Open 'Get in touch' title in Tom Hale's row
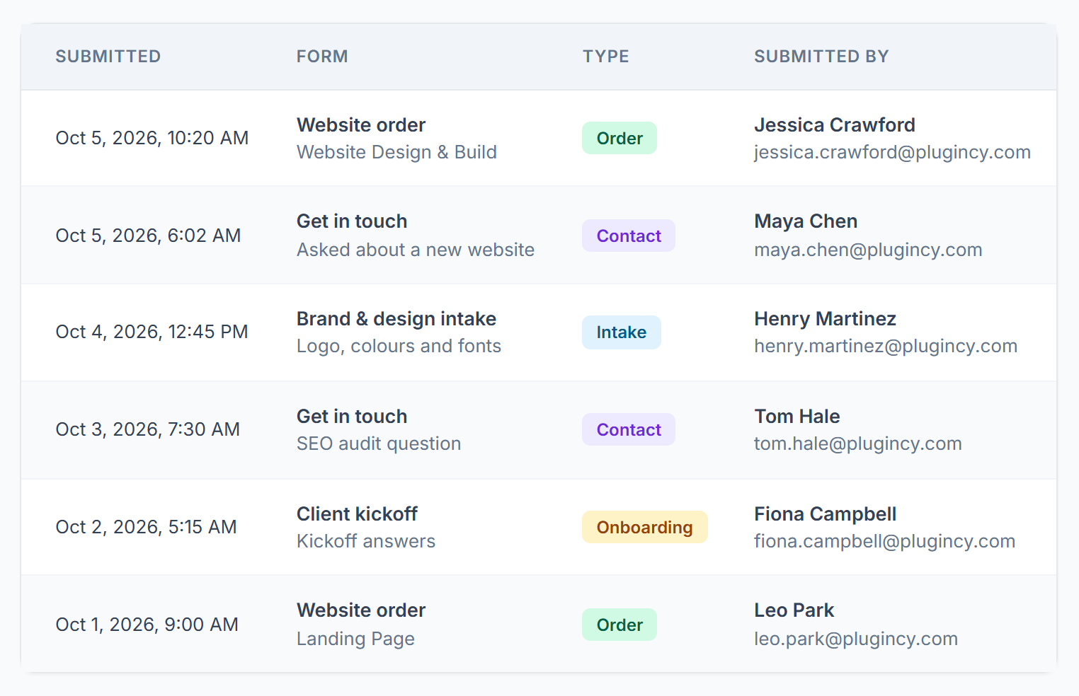 coord(352,417)
